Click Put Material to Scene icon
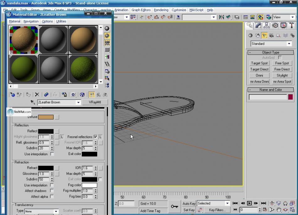Image resolution: width=298 pixels, height=215 pixels. [x=19, y=94]
